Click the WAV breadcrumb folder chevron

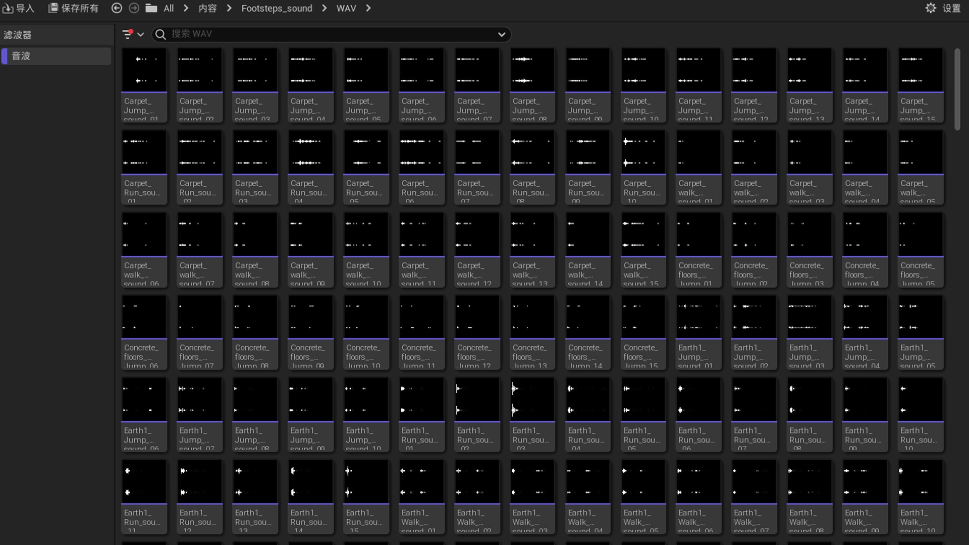pos(369,8)
